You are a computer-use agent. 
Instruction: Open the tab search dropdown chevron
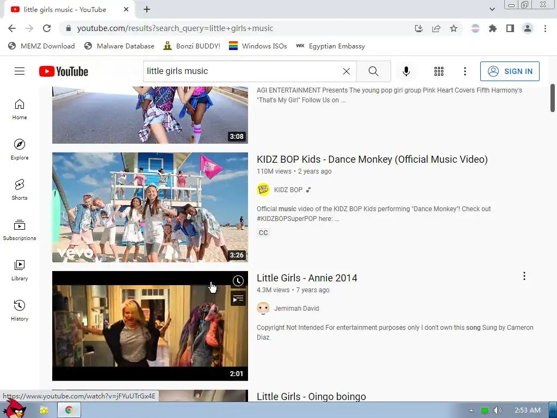pos(492,9)
